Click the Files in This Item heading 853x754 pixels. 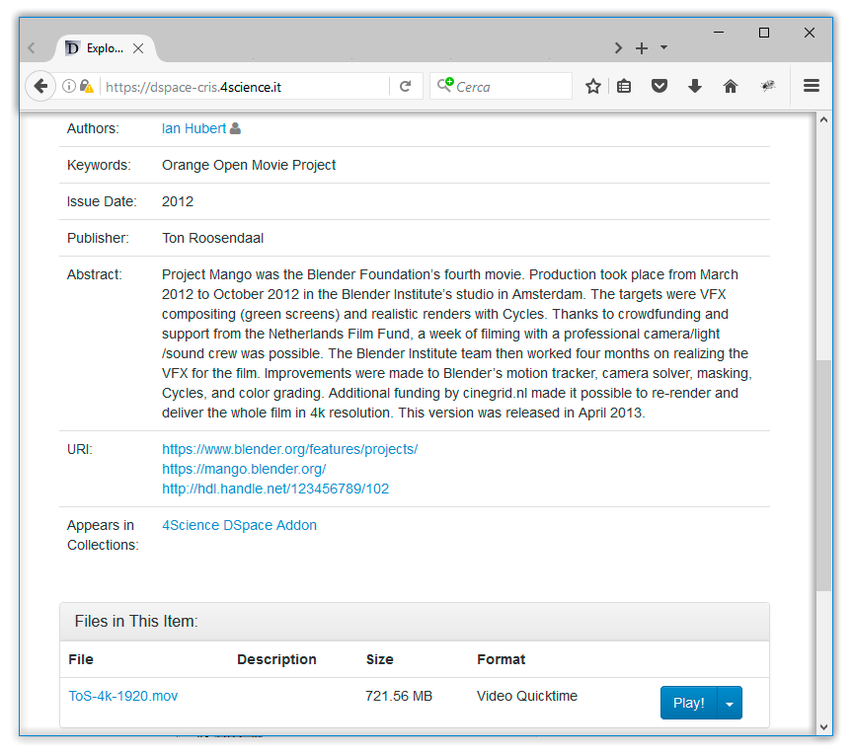point(136,621)
